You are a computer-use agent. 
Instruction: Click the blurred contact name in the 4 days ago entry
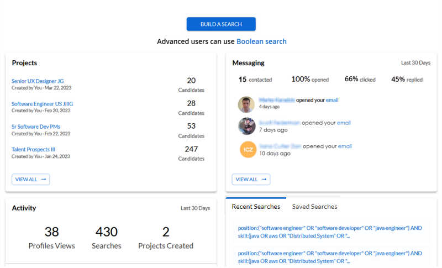[x=277, y=100]
